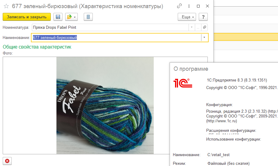Select highlighted yellow row in background list
Viewport: 278px width, 166px height.
click(x=246, y=37)
